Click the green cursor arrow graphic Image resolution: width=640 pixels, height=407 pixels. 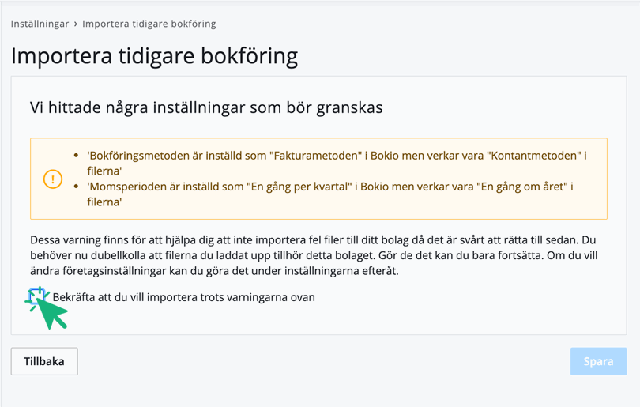click(x=52, y=311)
